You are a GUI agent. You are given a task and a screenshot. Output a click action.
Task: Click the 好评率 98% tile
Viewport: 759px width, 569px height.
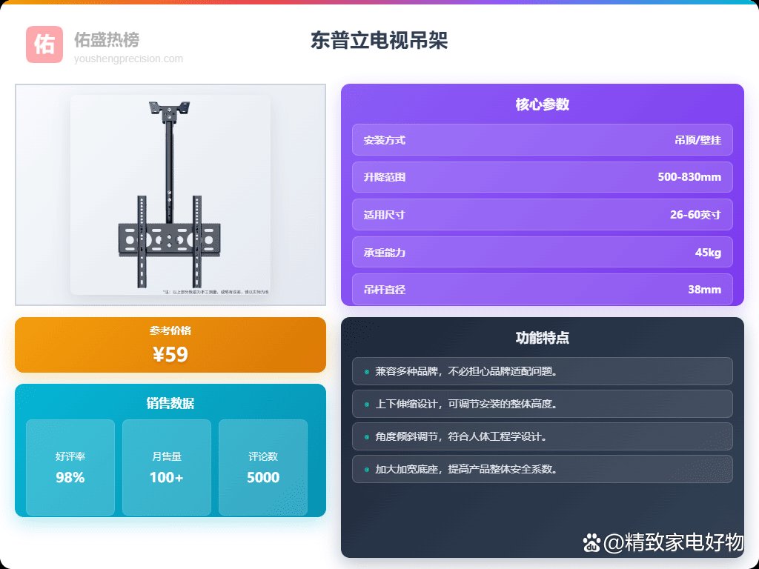70,467
